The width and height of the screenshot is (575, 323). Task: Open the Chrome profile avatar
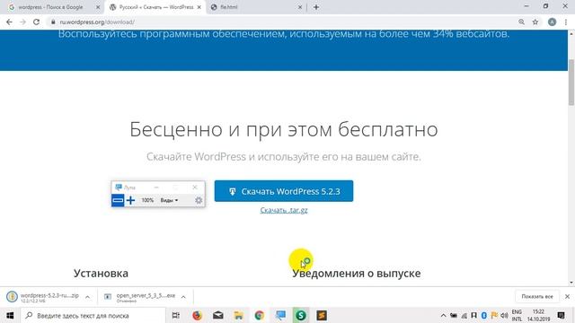552,22
